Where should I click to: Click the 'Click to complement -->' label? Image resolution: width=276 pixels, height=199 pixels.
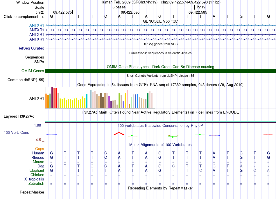(x=24, y=17)
